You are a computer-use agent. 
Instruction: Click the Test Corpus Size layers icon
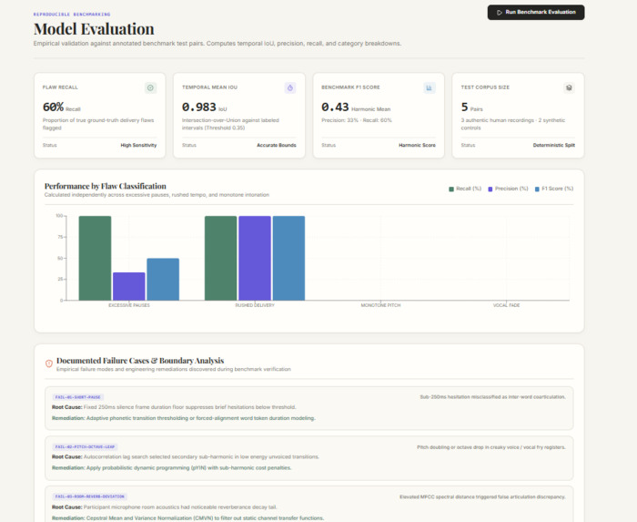[x=569, y=87]
